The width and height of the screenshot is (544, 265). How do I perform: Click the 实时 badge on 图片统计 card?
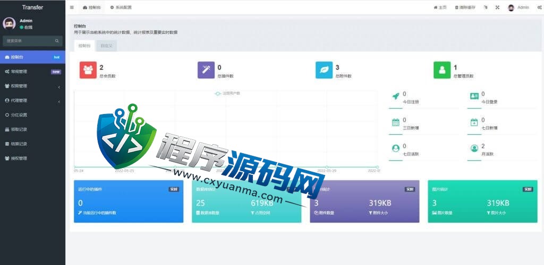tap(528, 190)
